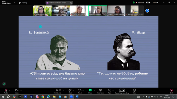Expand audio options arrow next to Audio
Viewport: 177px width, 99px height.
point(10,90)
